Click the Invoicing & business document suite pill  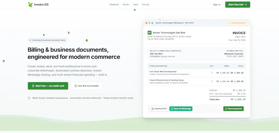47,40
